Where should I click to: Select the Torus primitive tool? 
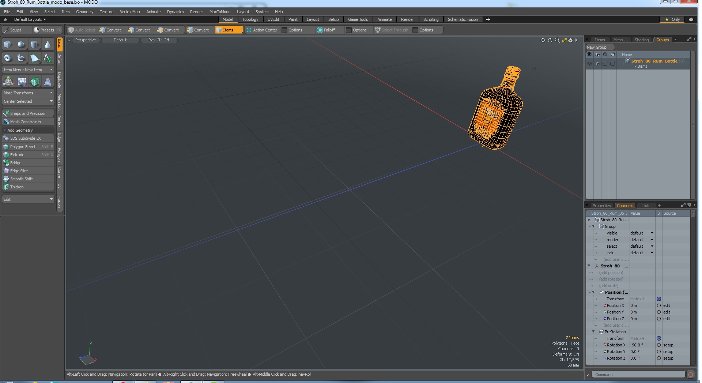[x=8, y=58]
